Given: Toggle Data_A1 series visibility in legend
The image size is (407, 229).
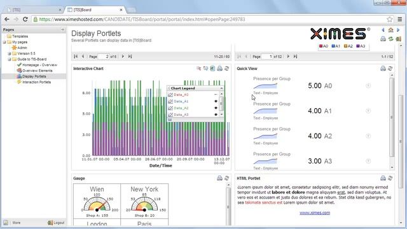Looking at the screenshot, I should (x=216, y=101).
